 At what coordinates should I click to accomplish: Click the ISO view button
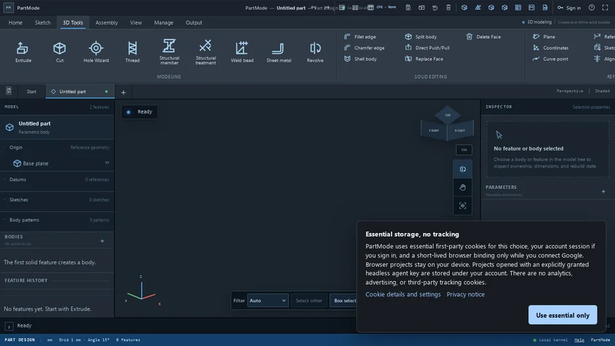(464, 150)
